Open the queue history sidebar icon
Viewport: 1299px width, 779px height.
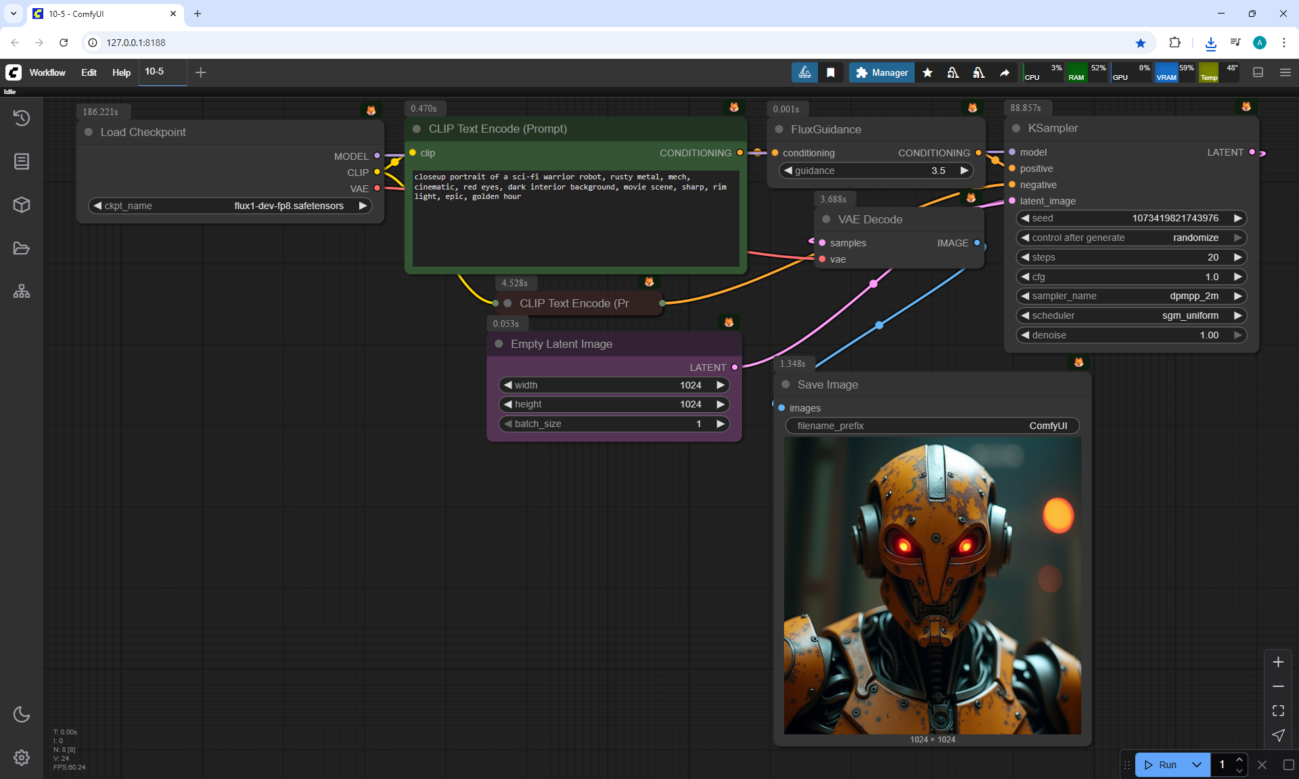point(22,118)
